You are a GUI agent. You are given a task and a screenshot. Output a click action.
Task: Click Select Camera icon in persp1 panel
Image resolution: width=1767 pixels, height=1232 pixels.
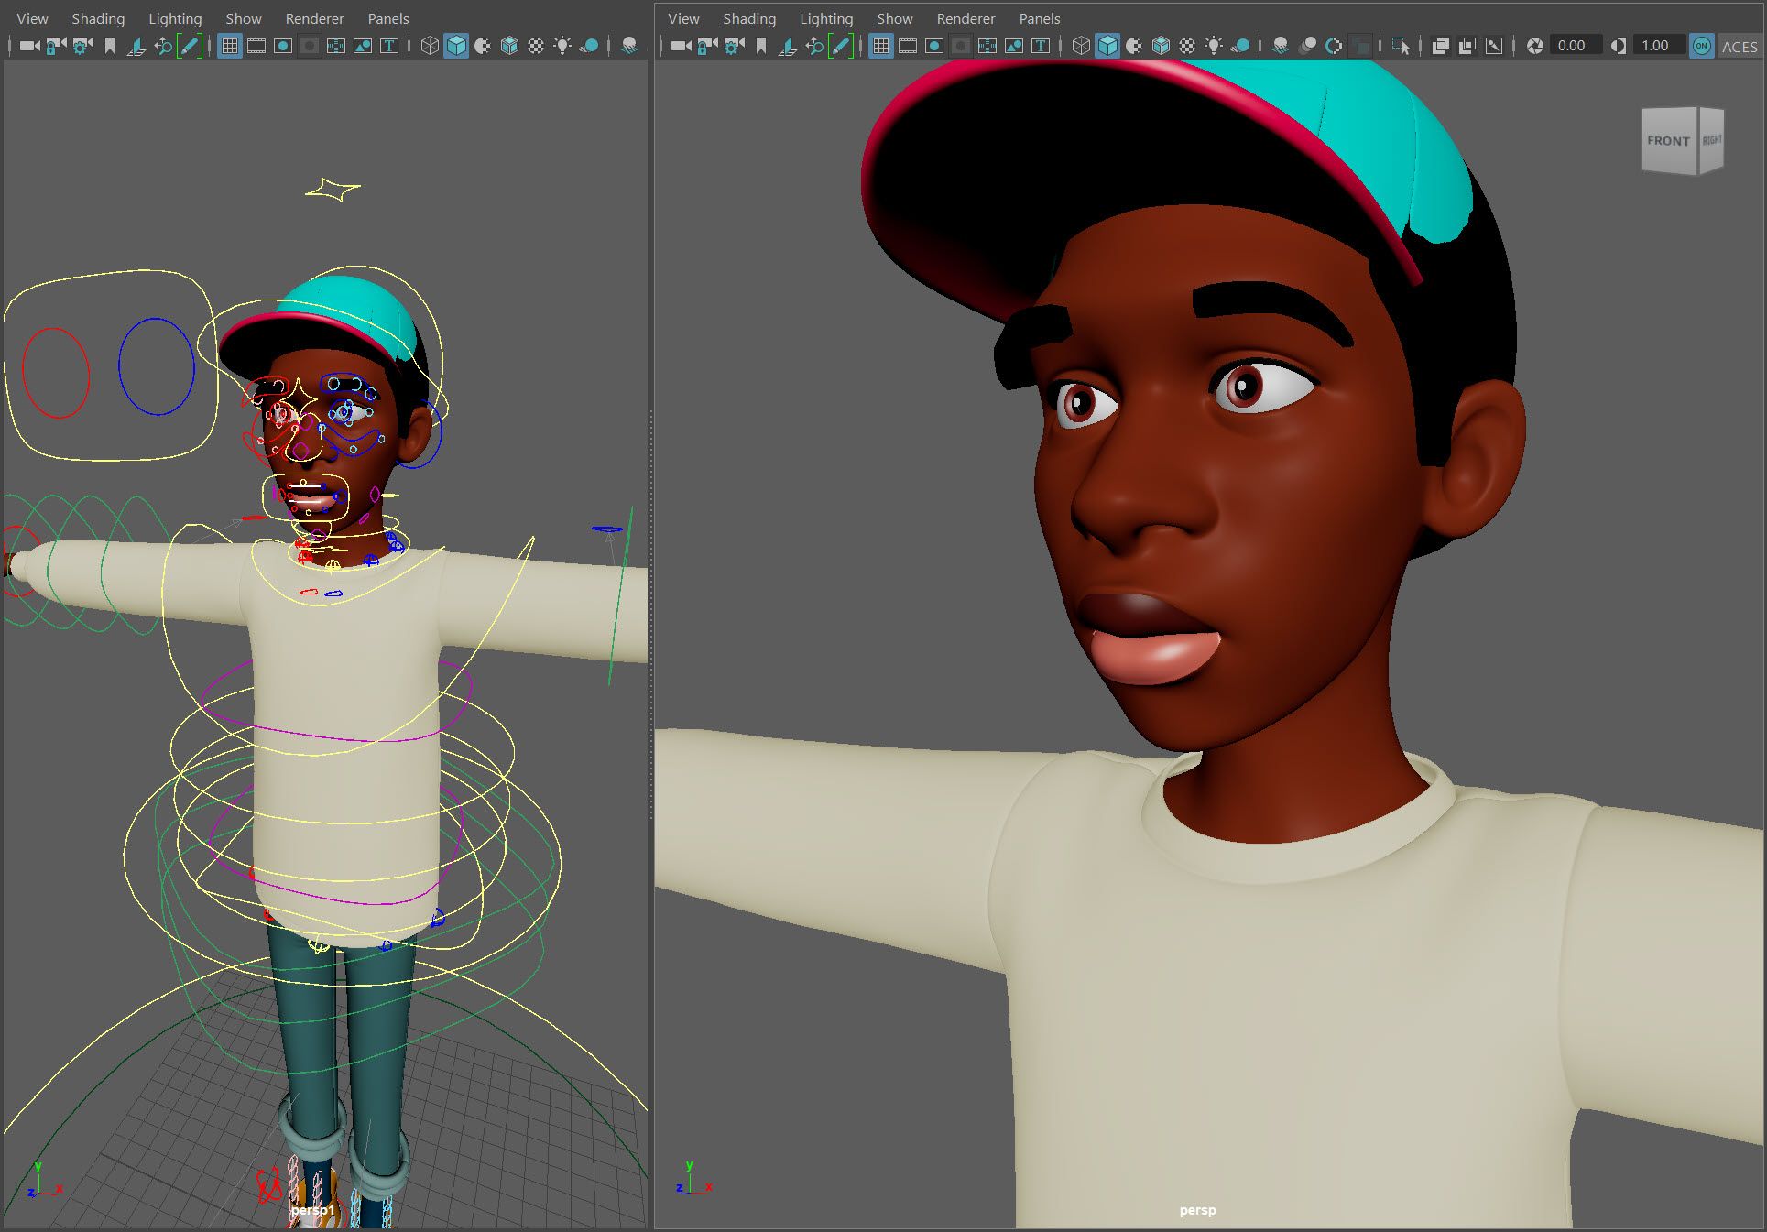click(x=29, y=46)
